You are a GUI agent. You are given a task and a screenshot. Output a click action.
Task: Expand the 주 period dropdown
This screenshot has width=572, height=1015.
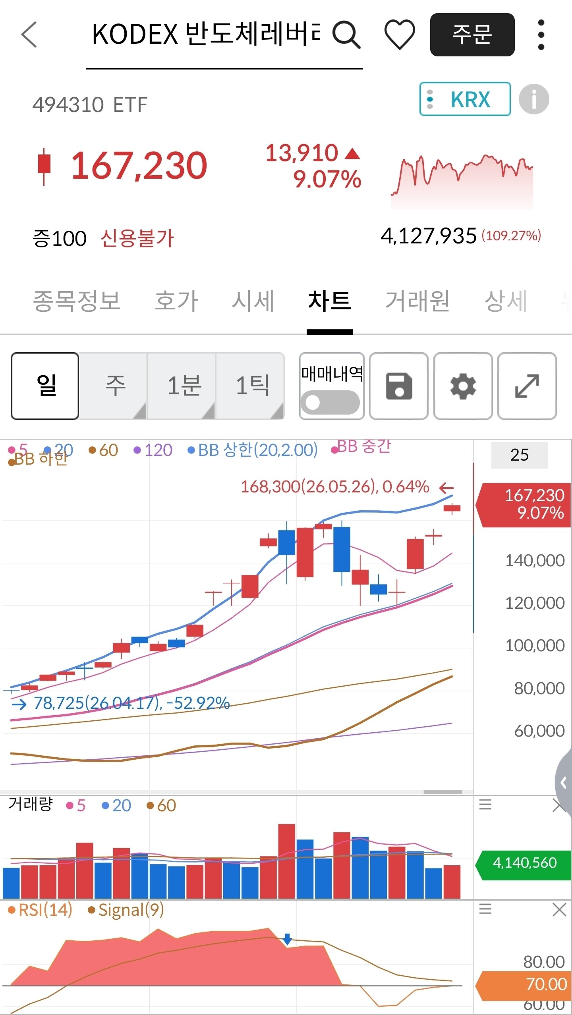(x=114, y=386)
